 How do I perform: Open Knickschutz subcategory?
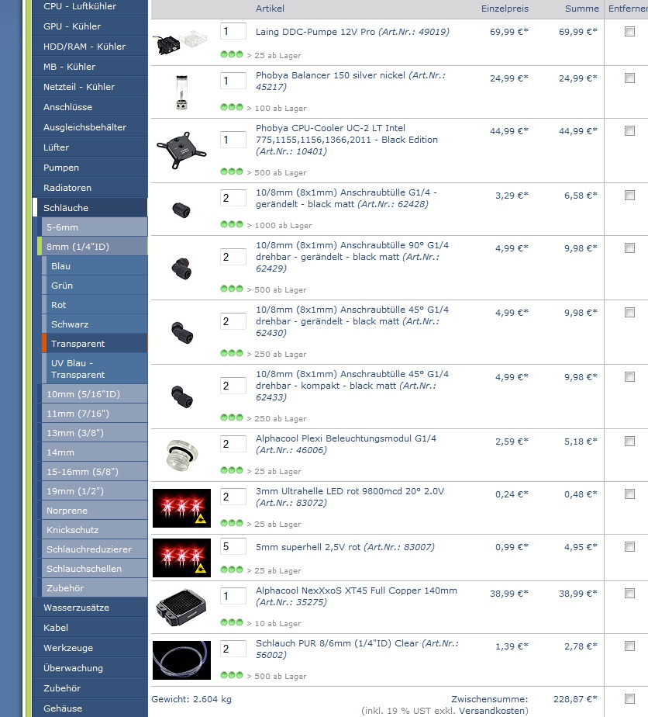point(94,530)
